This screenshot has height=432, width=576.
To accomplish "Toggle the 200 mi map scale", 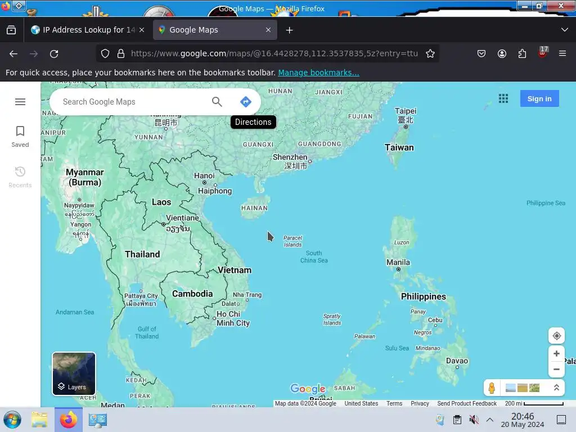I will click(534, 403).
